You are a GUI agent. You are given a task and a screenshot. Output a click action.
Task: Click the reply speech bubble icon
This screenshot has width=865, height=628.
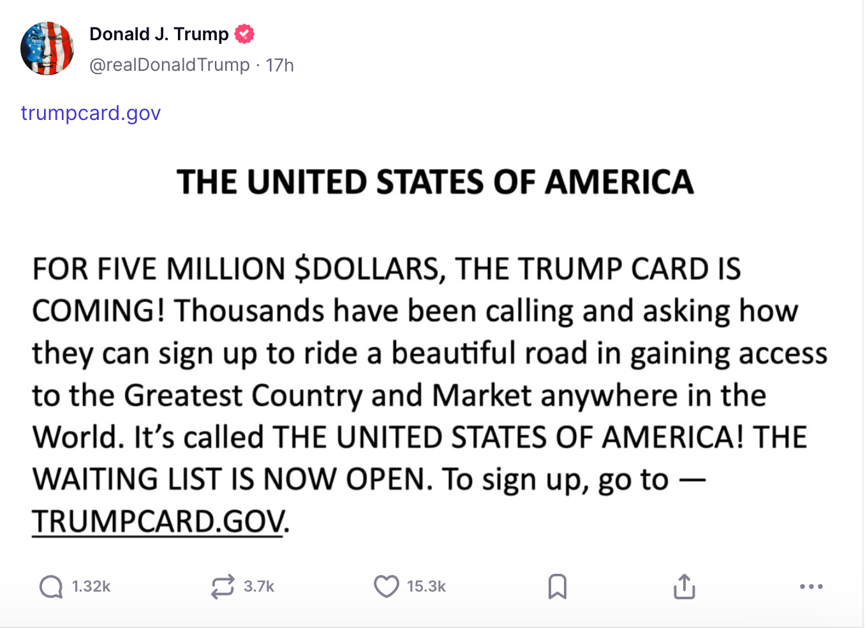pyautogui.click(x=51, y=587)
